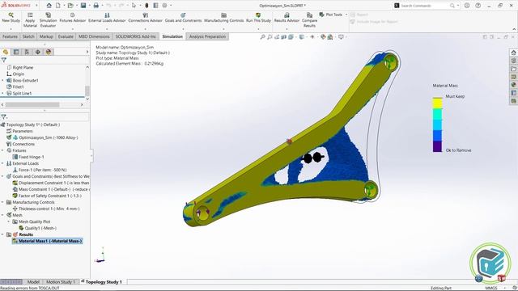This screenshot has width=518, height=291.
Task: Click the Rebuild traffic-light icon
Action: (146, 6)
